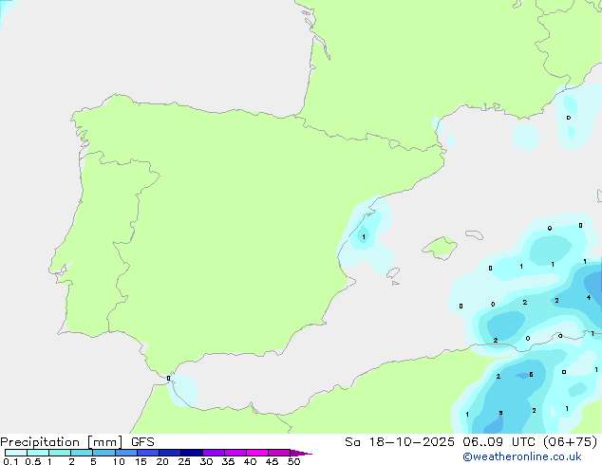Click the '(06+75)' forecast offset text
This screenshot has height=465, width=602.
click(x=570, y=442)
